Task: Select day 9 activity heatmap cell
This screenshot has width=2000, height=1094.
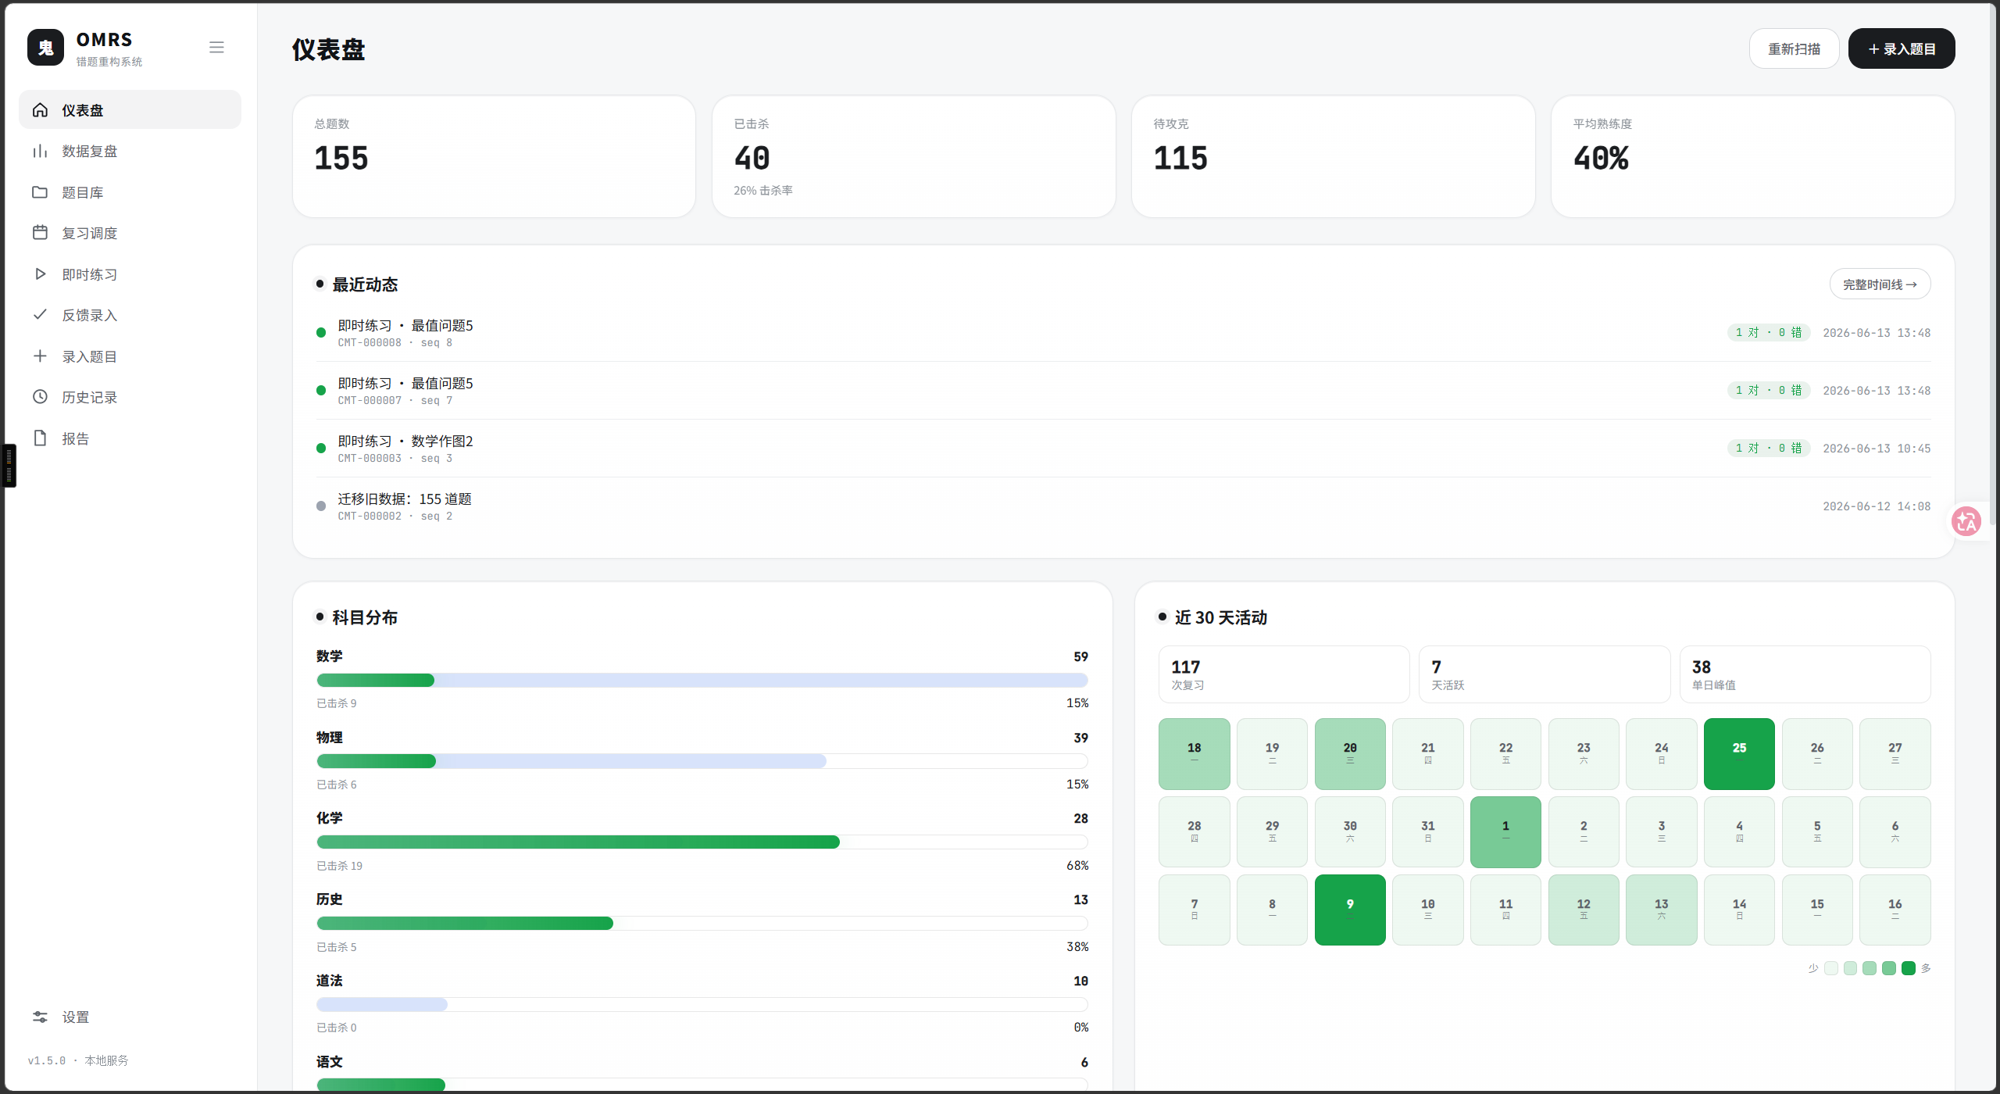Action: 1350,910
